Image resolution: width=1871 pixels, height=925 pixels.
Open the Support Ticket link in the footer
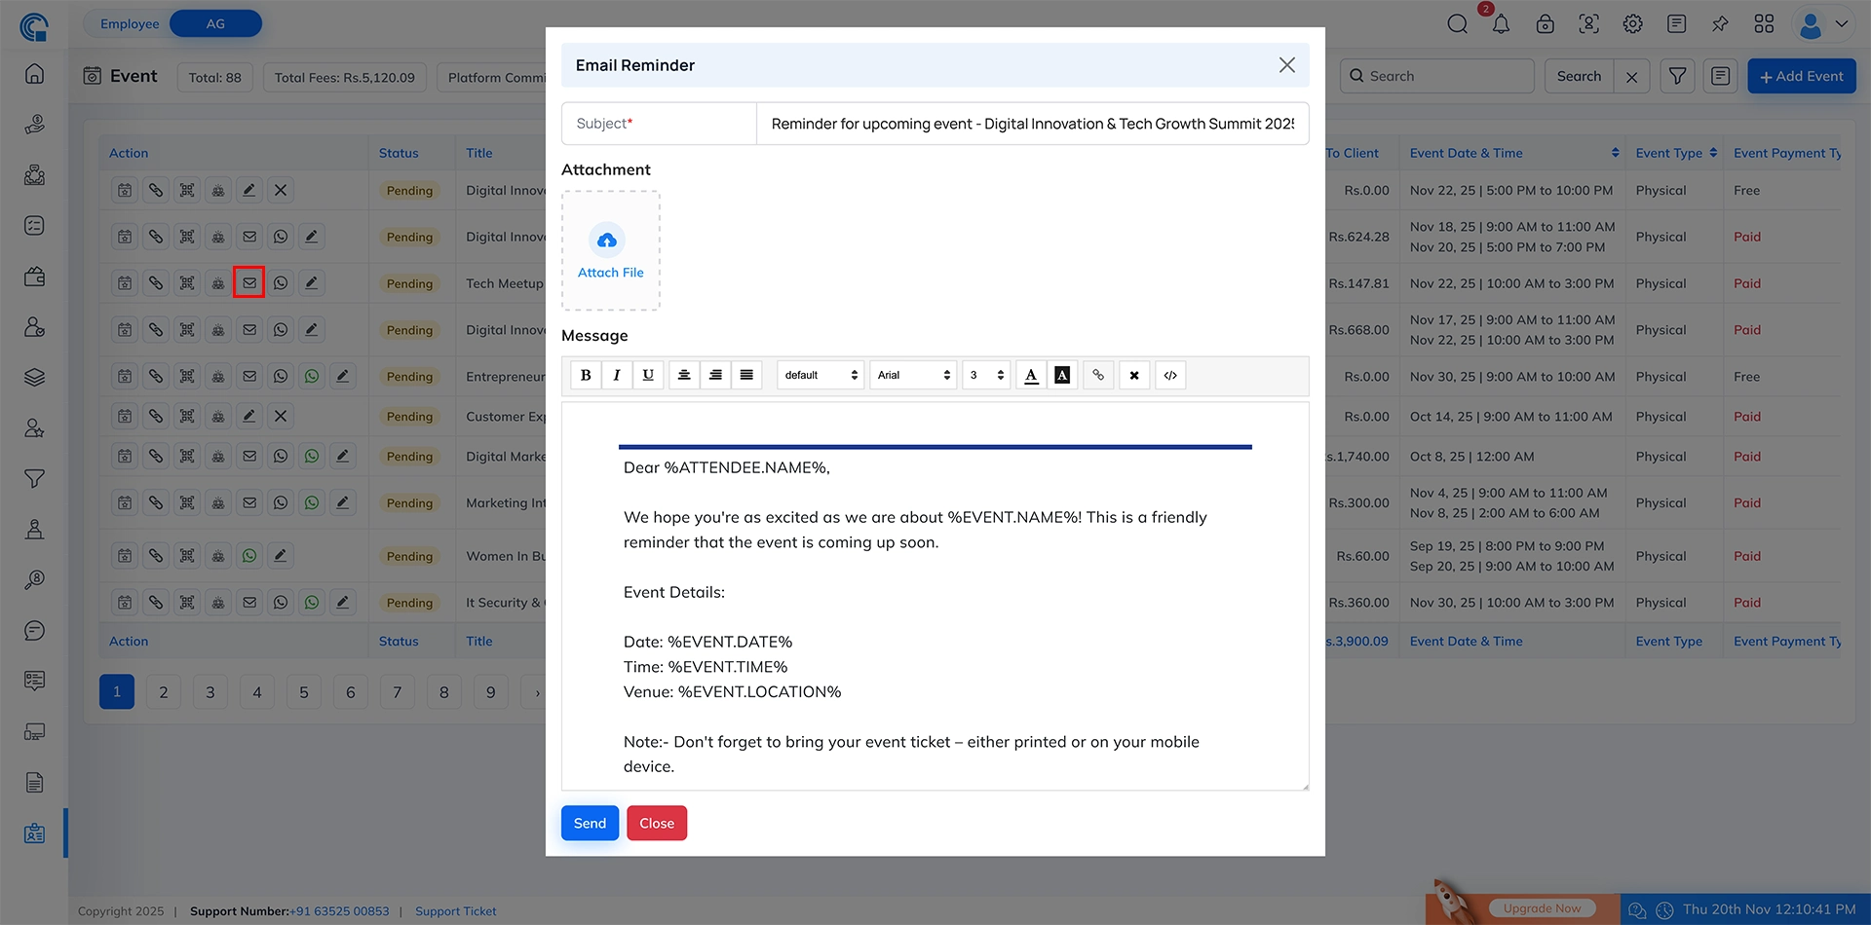(x=455, y=910)
